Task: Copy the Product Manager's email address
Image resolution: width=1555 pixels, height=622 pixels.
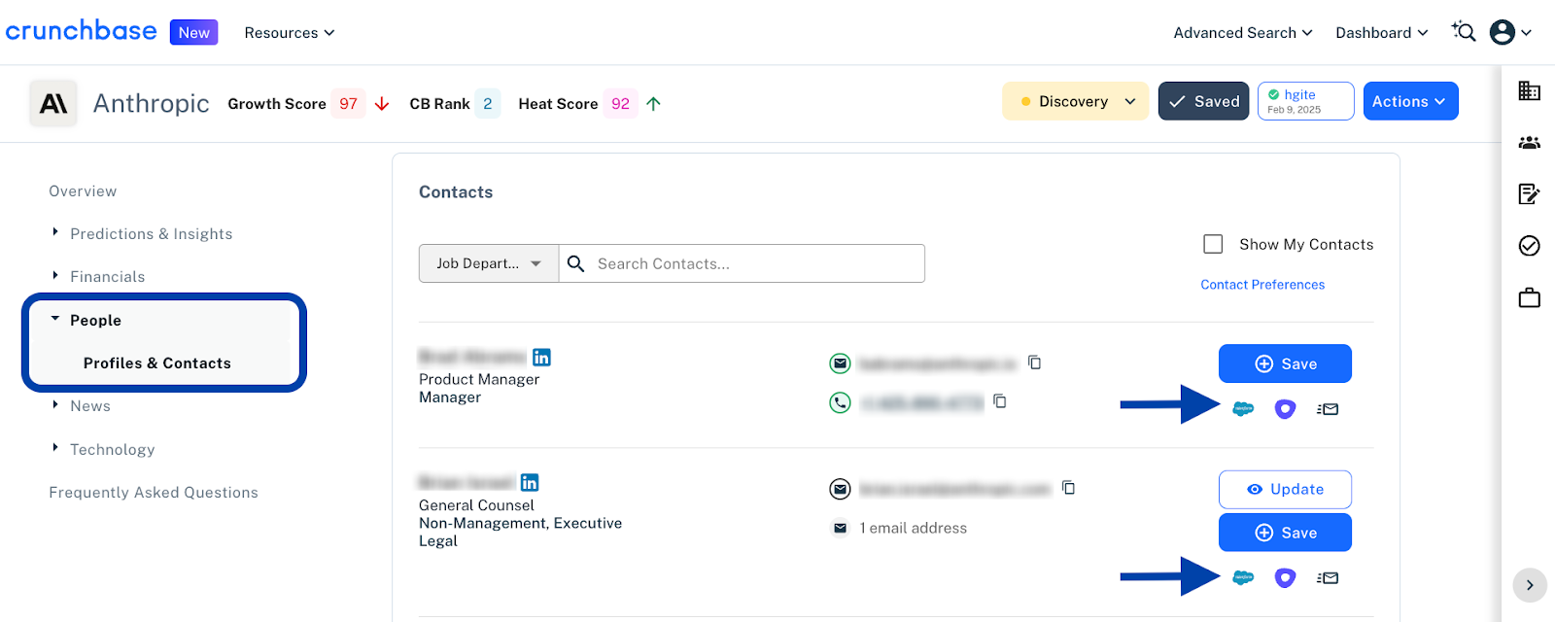Action: (1035, 363)
